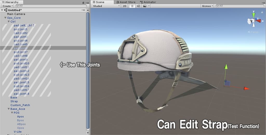The width and height of the screenshot is (266, 135).
Task: Collapse the Base_Acce foldout
Action: tap(9, 109)
